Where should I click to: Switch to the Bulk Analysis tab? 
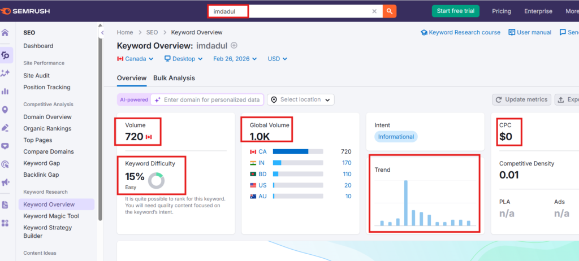(x=174, y=78)
